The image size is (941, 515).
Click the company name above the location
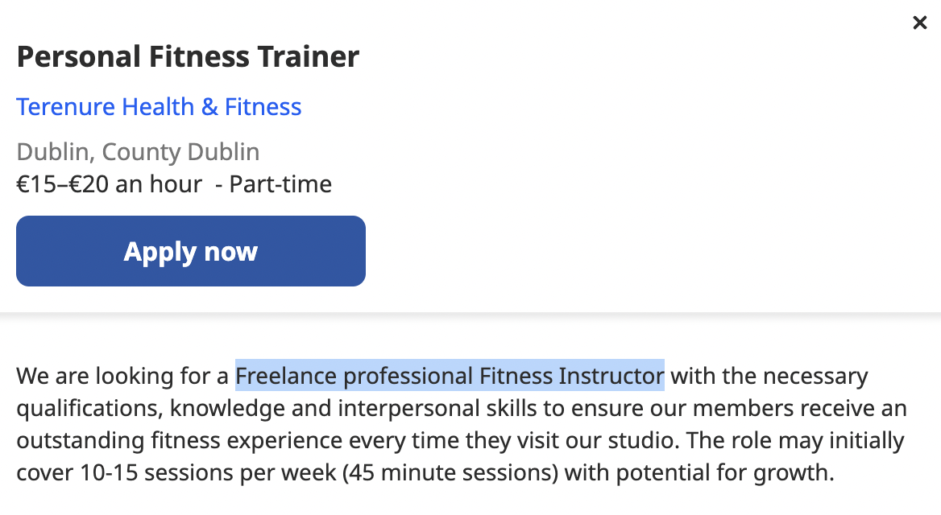(159, 106)
